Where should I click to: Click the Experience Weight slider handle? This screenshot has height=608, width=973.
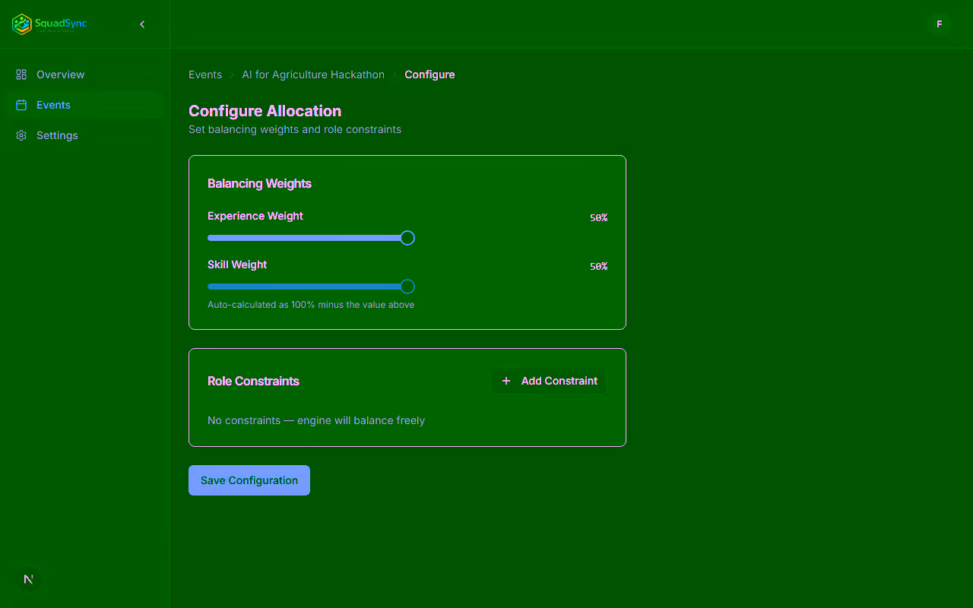[407, 238]
